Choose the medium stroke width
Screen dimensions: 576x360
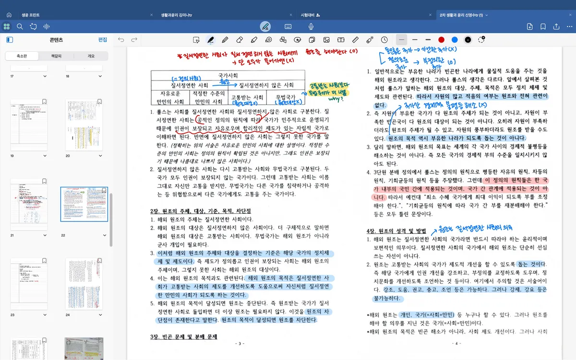[415, 39]
